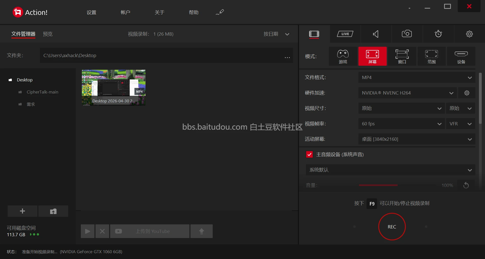Click the Action! logo icon
Screen dimensions: 485x259
point(18,12)
